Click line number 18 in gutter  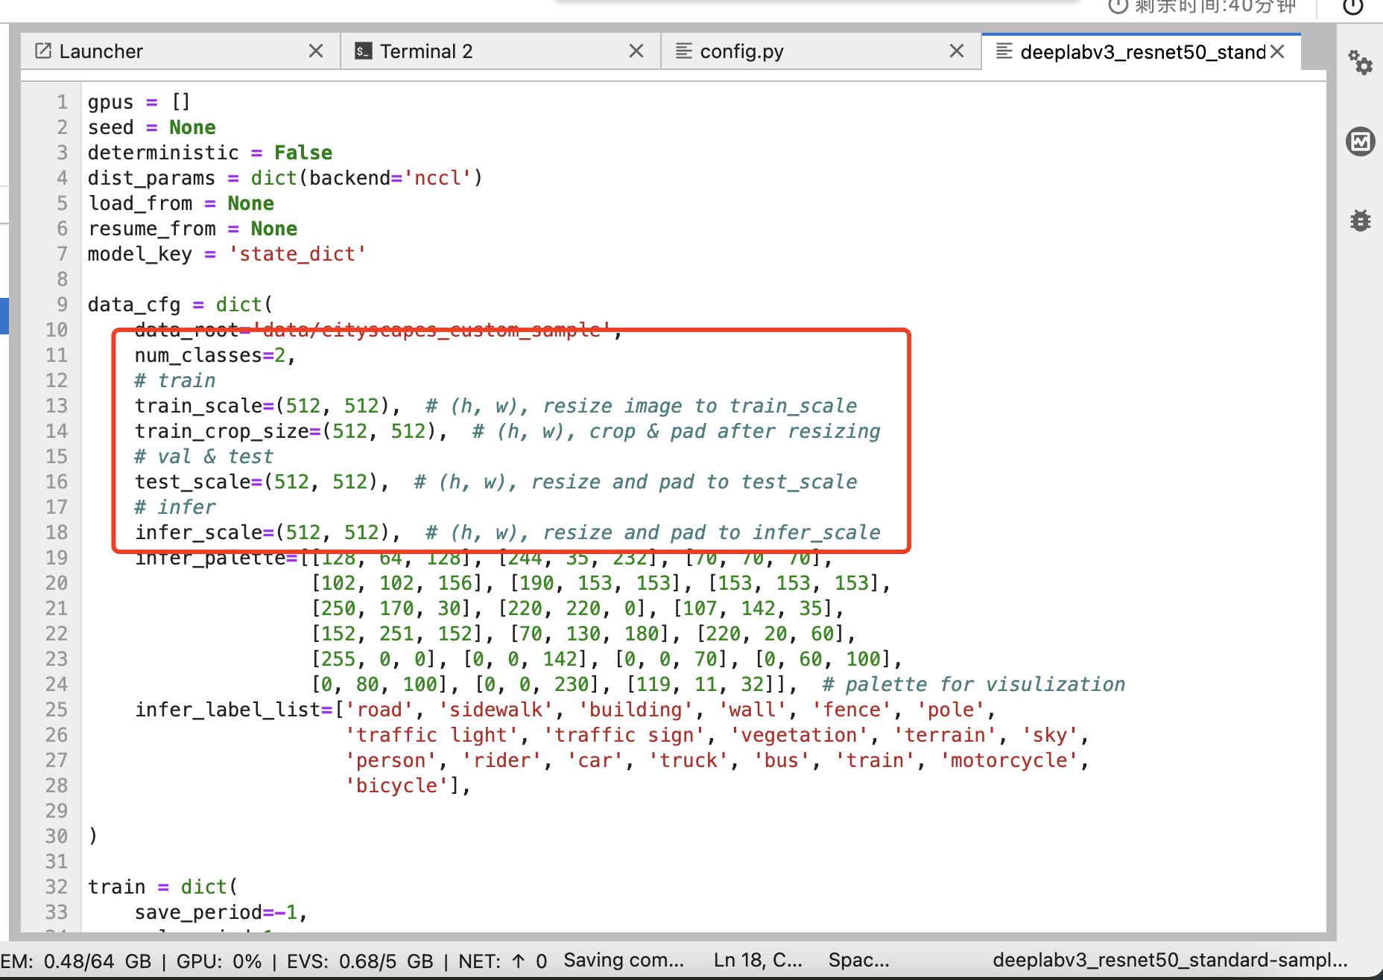coord(57,532)
